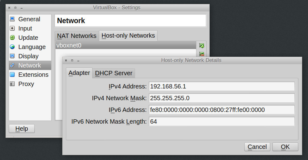Click the IPv4 Address field
Screen dimensions: 308x160
221,87
